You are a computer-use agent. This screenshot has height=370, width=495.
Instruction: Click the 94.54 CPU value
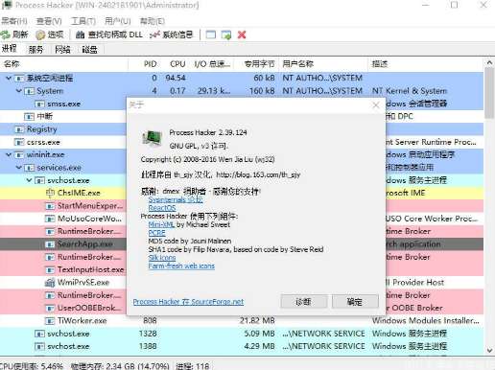[176, 78]
